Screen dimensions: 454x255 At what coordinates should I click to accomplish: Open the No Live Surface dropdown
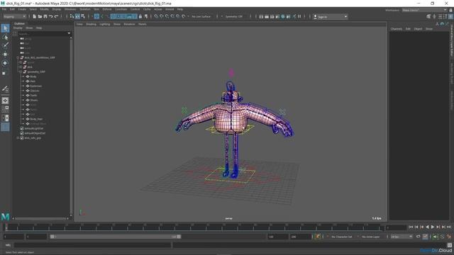tap(201, 16)
